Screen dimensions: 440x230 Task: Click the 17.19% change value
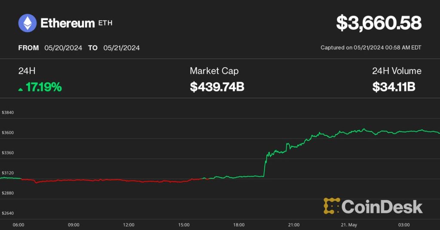(x=44, y=88)
